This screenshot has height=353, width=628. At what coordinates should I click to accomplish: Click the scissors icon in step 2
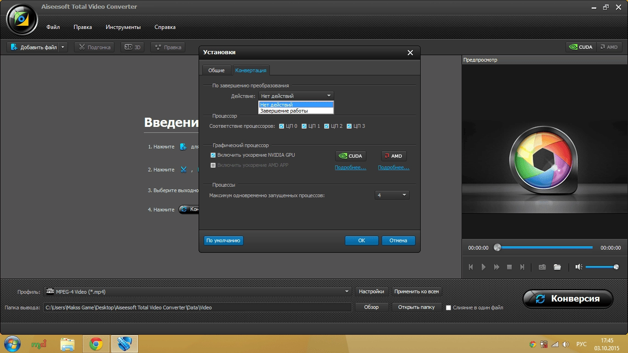(183, 170)
